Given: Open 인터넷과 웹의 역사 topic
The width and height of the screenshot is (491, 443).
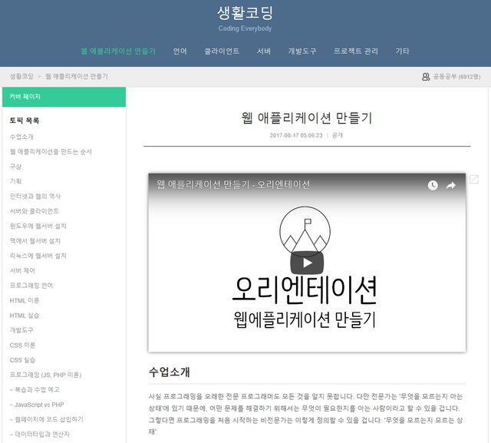Looking at the screenshot, I should (35, 197).
